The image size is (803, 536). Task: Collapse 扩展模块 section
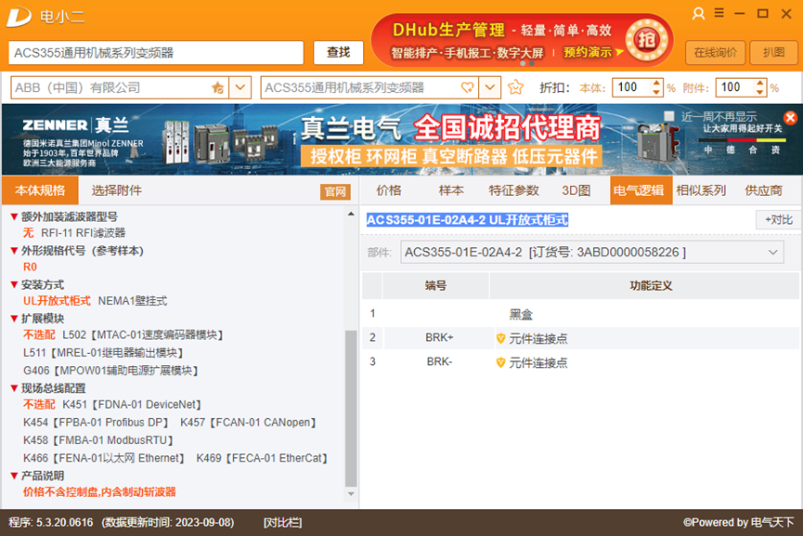(14, 319)
